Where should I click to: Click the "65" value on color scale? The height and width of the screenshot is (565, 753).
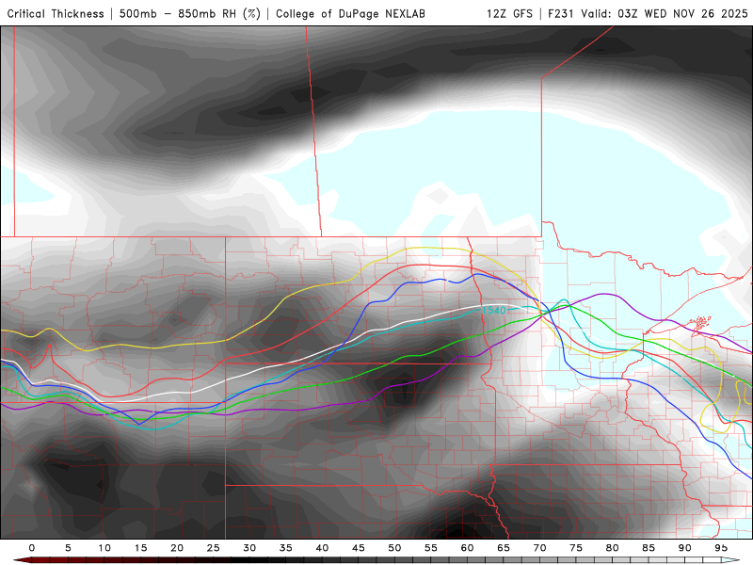(x=504, y=548)
